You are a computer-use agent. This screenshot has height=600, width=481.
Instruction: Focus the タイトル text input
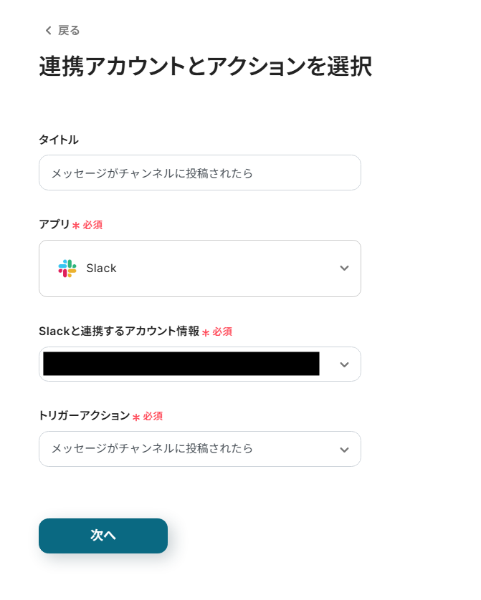[199, 173]
